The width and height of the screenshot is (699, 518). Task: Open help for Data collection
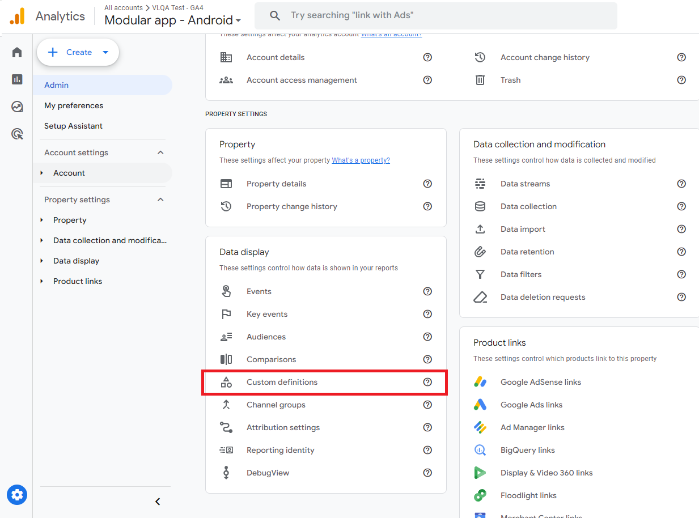click(x=681, y=206)
